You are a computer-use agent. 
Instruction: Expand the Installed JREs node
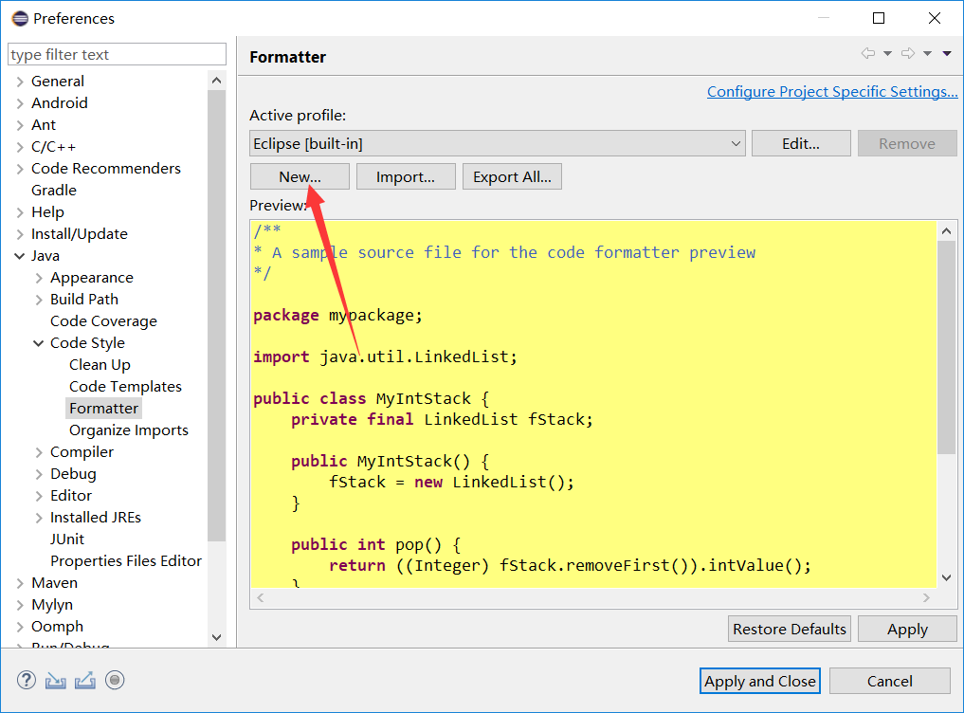click(39, 518)
